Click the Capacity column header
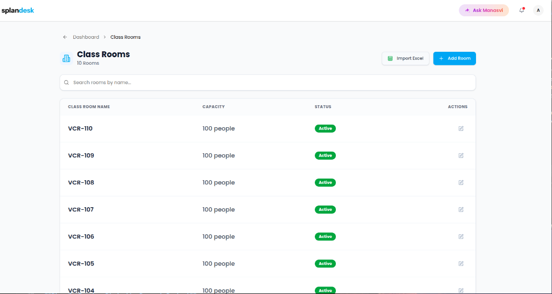Screen dimensions: 552x294 (x=213, y=107)
